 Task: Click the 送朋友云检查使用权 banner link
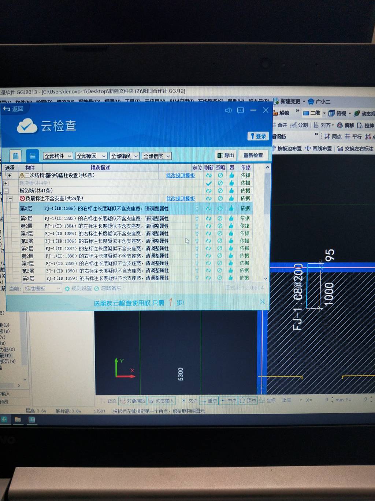coord(139,303)
